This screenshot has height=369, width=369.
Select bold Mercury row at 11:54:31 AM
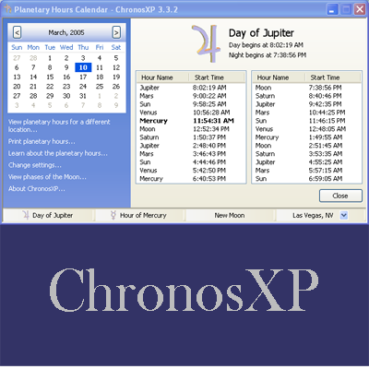click(x=191, y=121)
